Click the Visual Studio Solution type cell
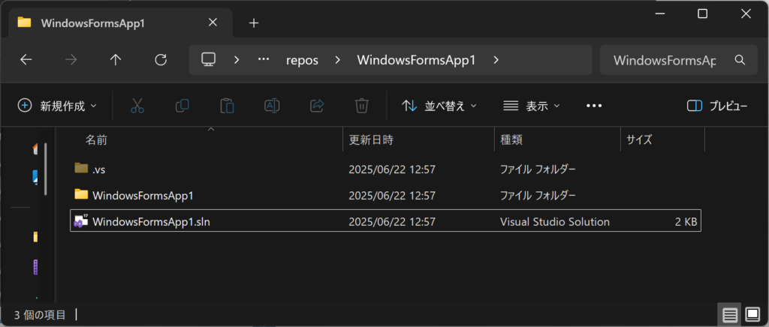The height and width of the screenshot is (327, 769). coord(555,222)
